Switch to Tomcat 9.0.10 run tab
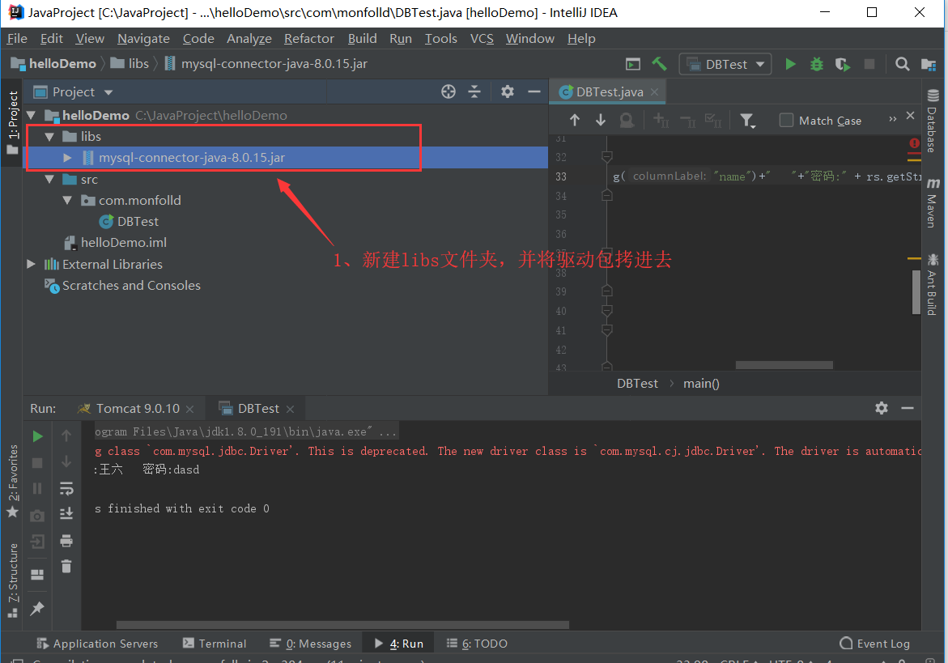Screen dimensions: 948x663 (x=138, y=409)
